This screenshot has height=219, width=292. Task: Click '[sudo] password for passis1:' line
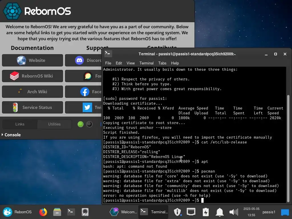pos(135,98)
